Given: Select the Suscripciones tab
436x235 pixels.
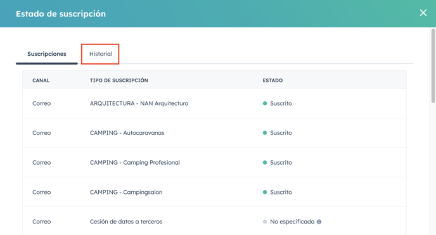Looking at the screenshot, I should (47, 54).
